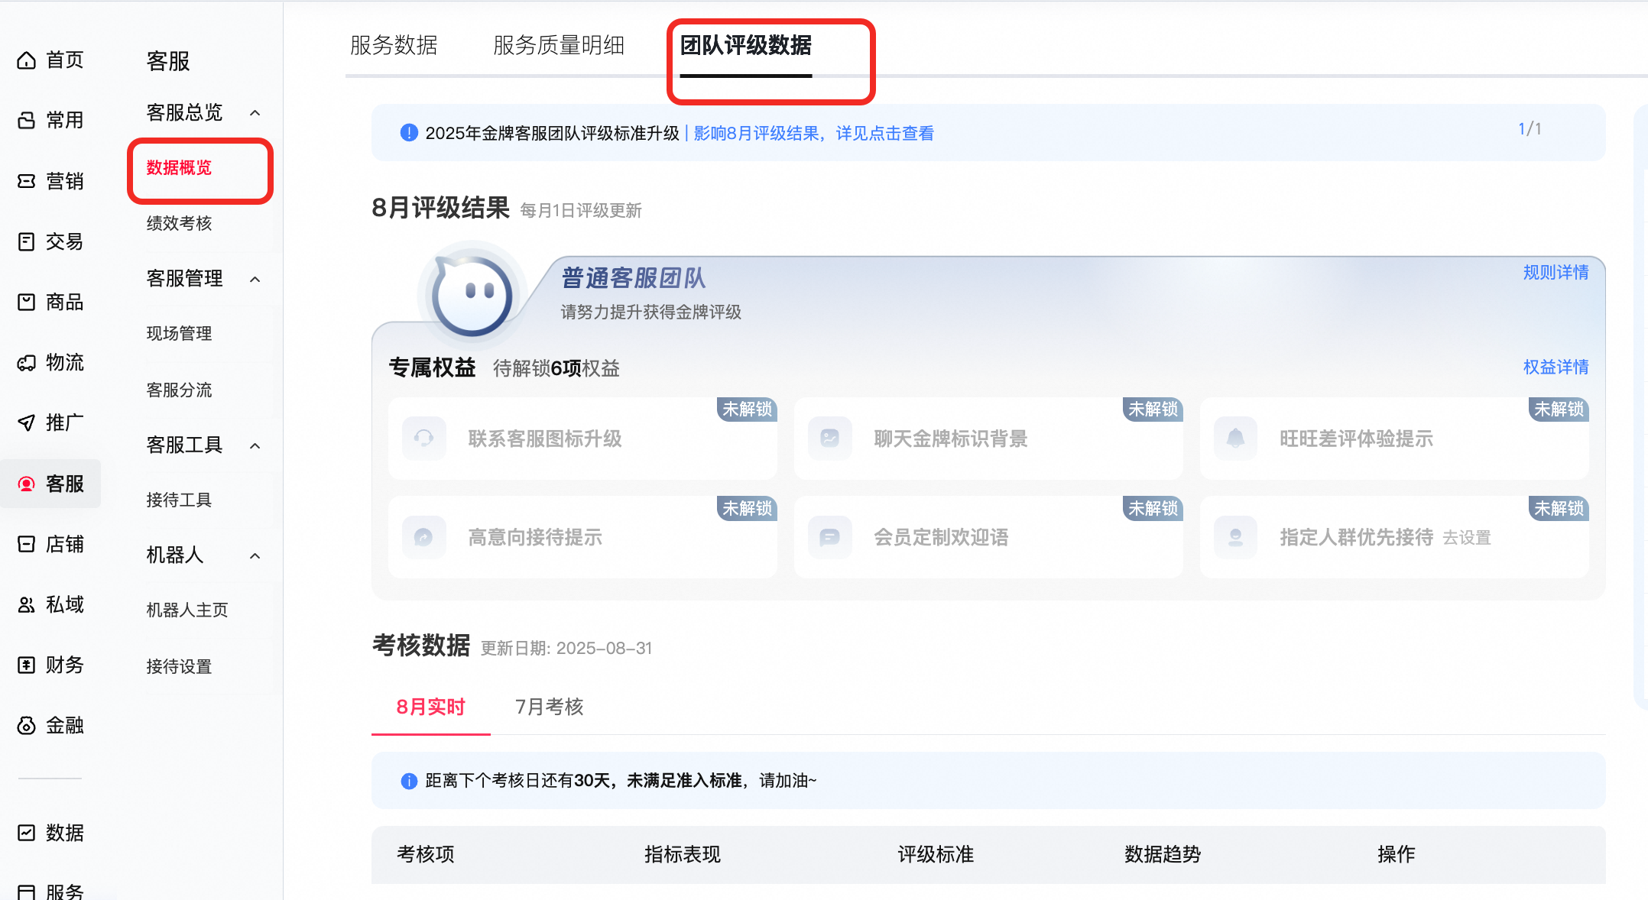Click the 旺旺差评体验提示 bell icon
1648x900 pixels.
[x=1236, y=439]
